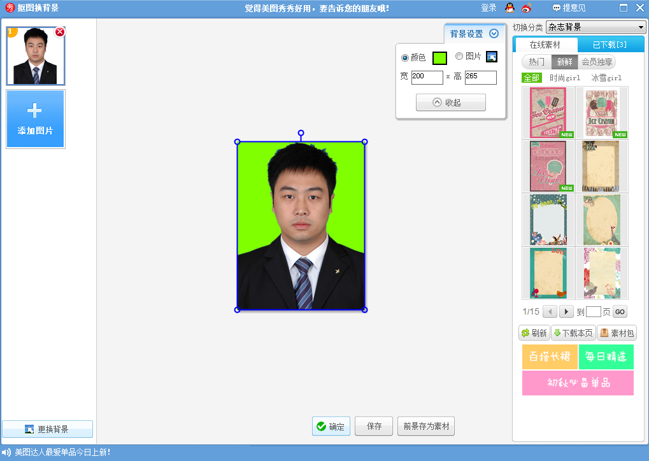The height and width of the screenshot is (461, 649).
Task: Open the 素材包 material pack button
Action: coord(617,333)
